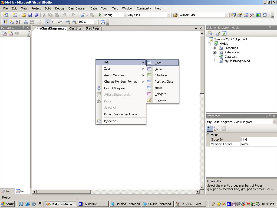
Task: Click the Group by Kind icon
Action: (5, 22)
